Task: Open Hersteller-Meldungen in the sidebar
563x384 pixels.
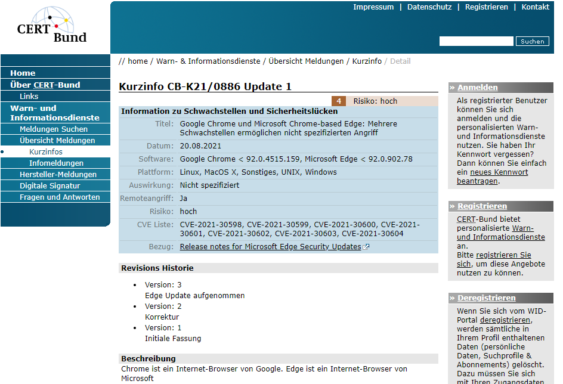Action: point(55,175)
